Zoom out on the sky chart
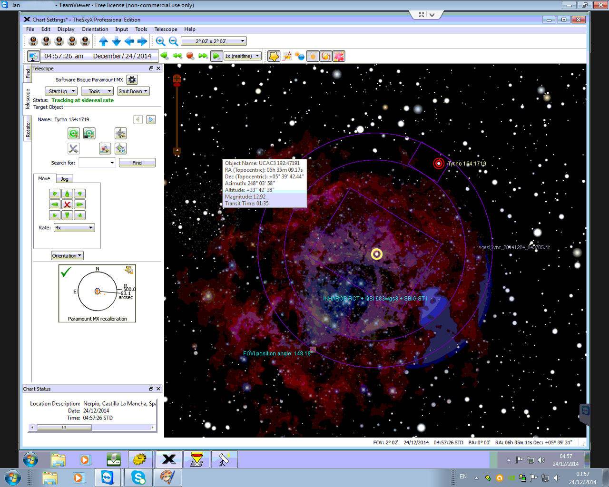The image size is (609, 487). click(173, 41)
